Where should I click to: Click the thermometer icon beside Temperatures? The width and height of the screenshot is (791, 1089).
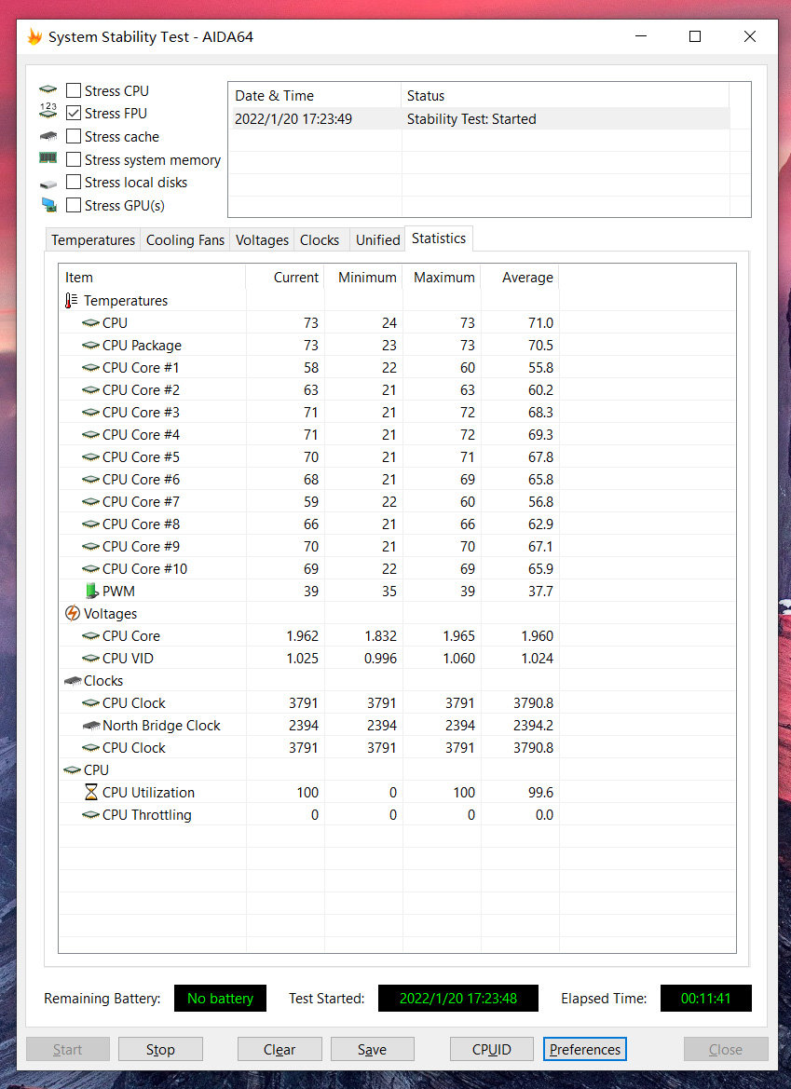point(72,301)
